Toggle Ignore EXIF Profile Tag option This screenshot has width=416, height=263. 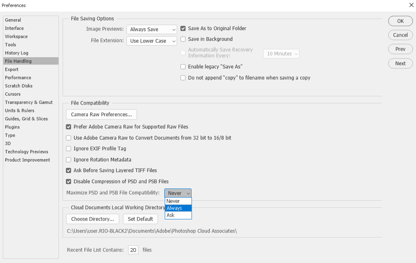click(x=69, y=149)
